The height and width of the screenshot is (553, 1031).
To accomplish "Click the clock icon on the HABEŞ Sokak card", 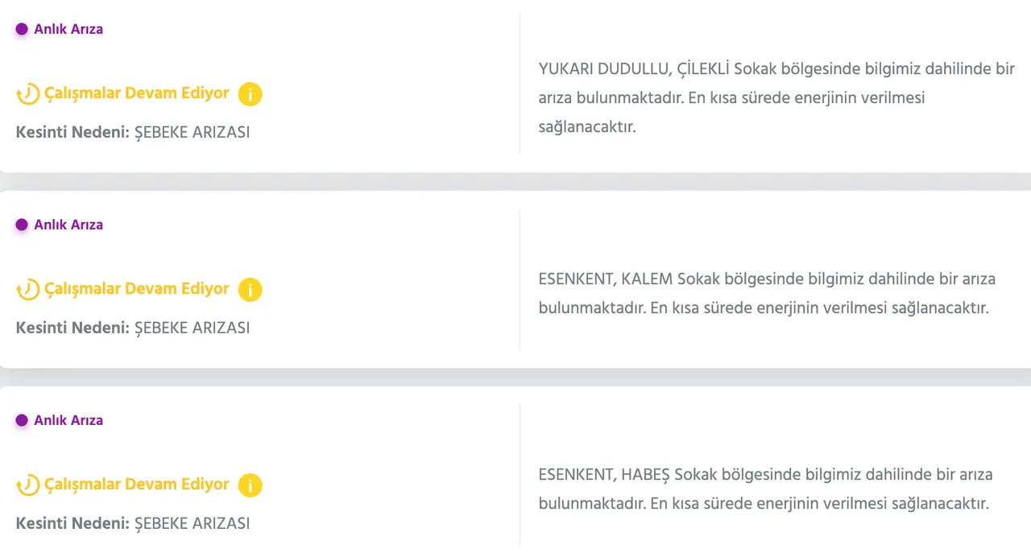I will tap(27, 485).
